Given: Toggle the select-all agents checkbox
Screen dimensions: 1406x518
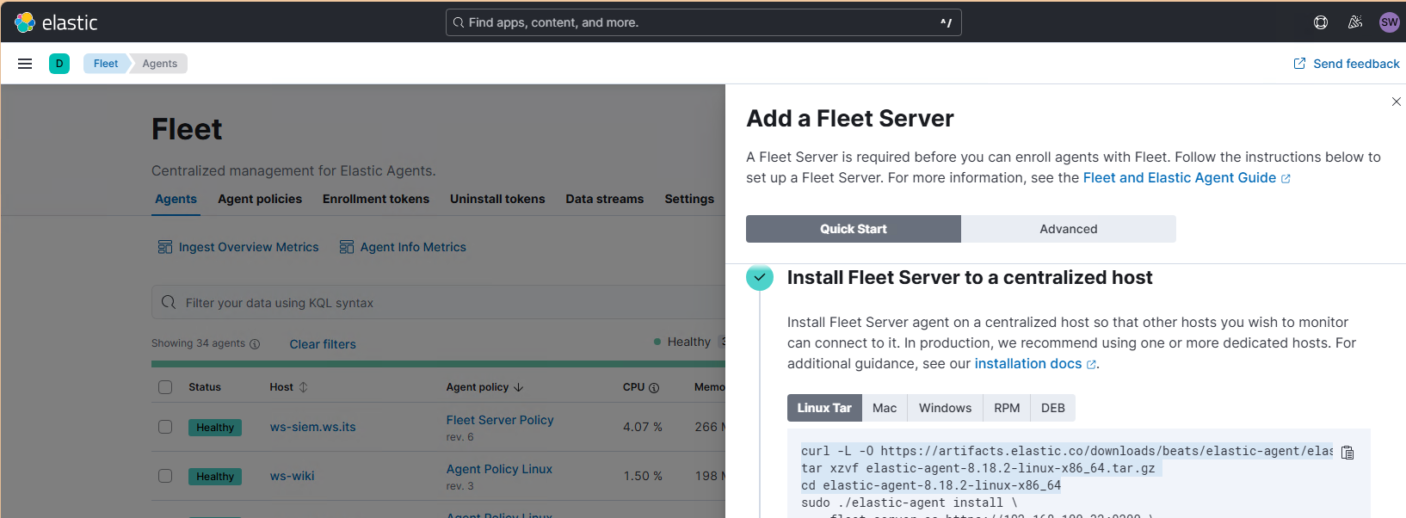Looking at the screenshot, I should (x=165, y=387).
